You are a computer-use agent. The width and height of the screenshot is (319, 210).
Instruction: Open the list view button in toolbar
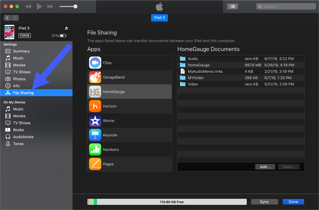pyautogui.click(x=232, y=6)
